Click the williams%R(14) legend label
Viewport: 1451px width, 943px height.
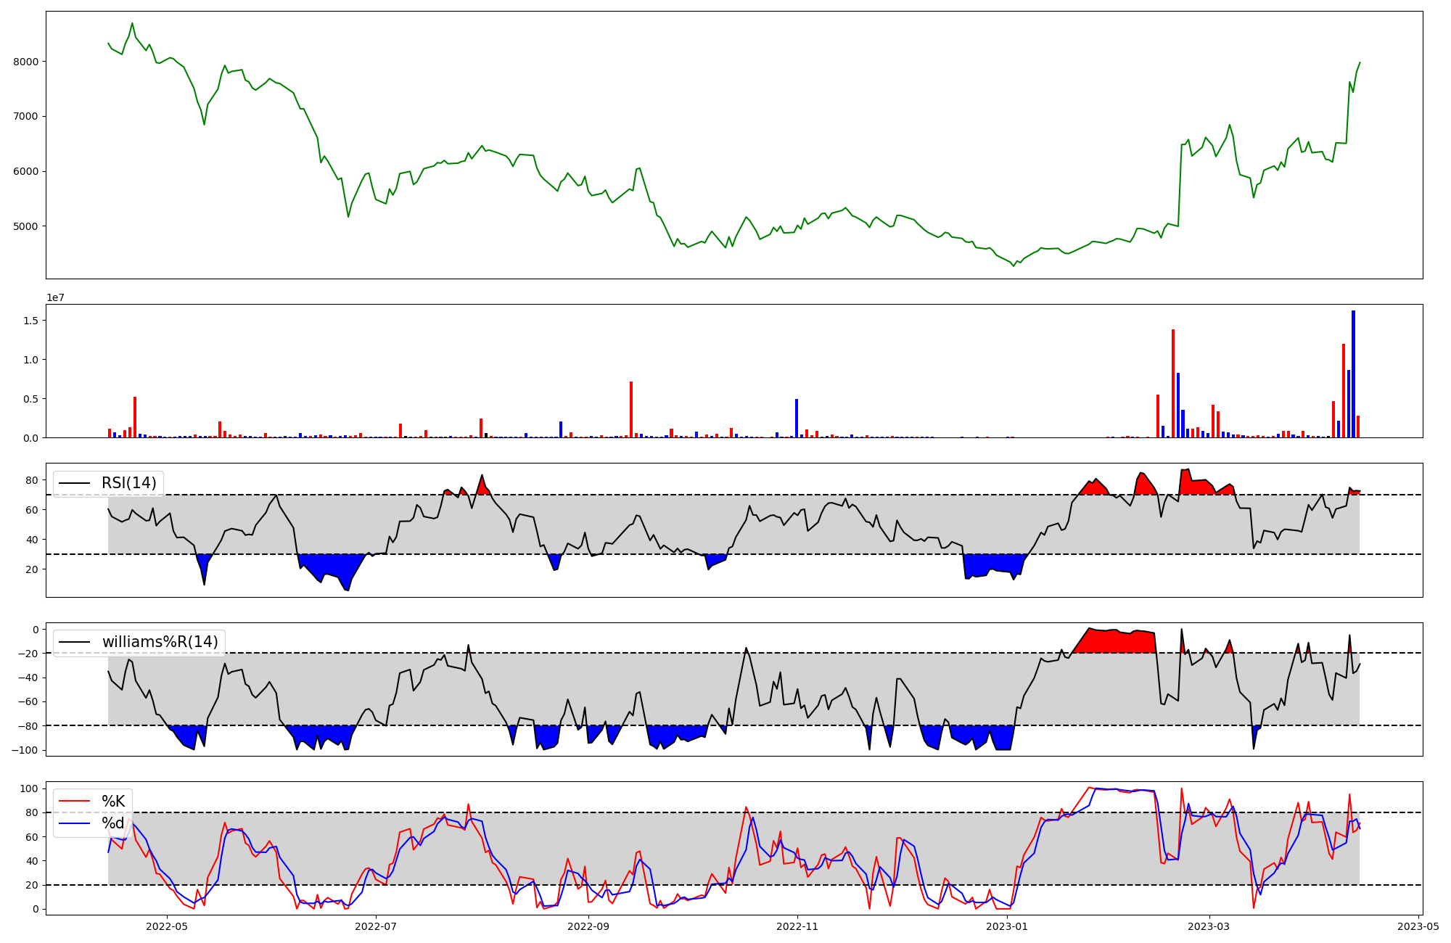160,642
